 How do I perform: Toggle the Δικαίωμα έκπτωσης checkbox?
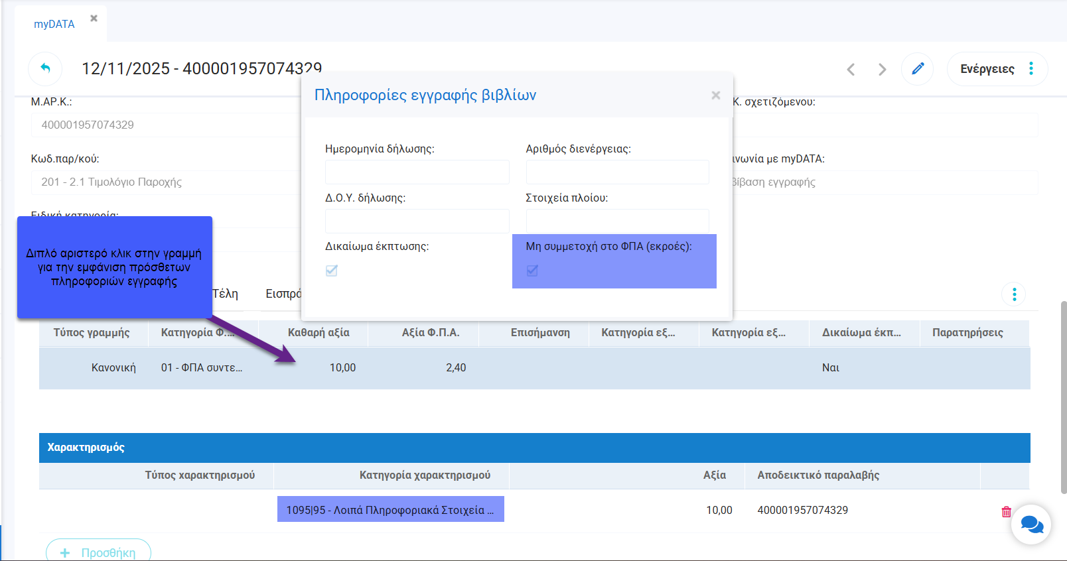point(332,271)
